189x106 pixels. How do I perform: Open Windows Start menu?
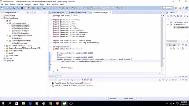click(x=3, y=103)
